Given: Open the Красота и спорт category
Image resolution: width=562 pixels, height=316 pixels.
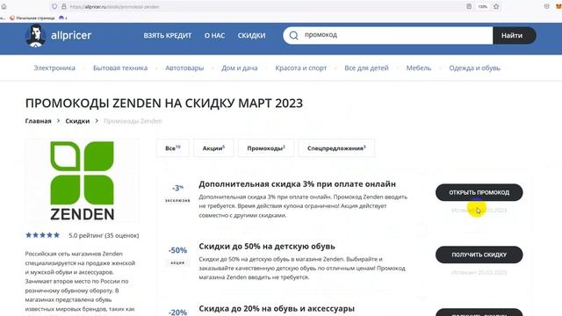Looking at the screenshot, I should [x=300, y=68].
